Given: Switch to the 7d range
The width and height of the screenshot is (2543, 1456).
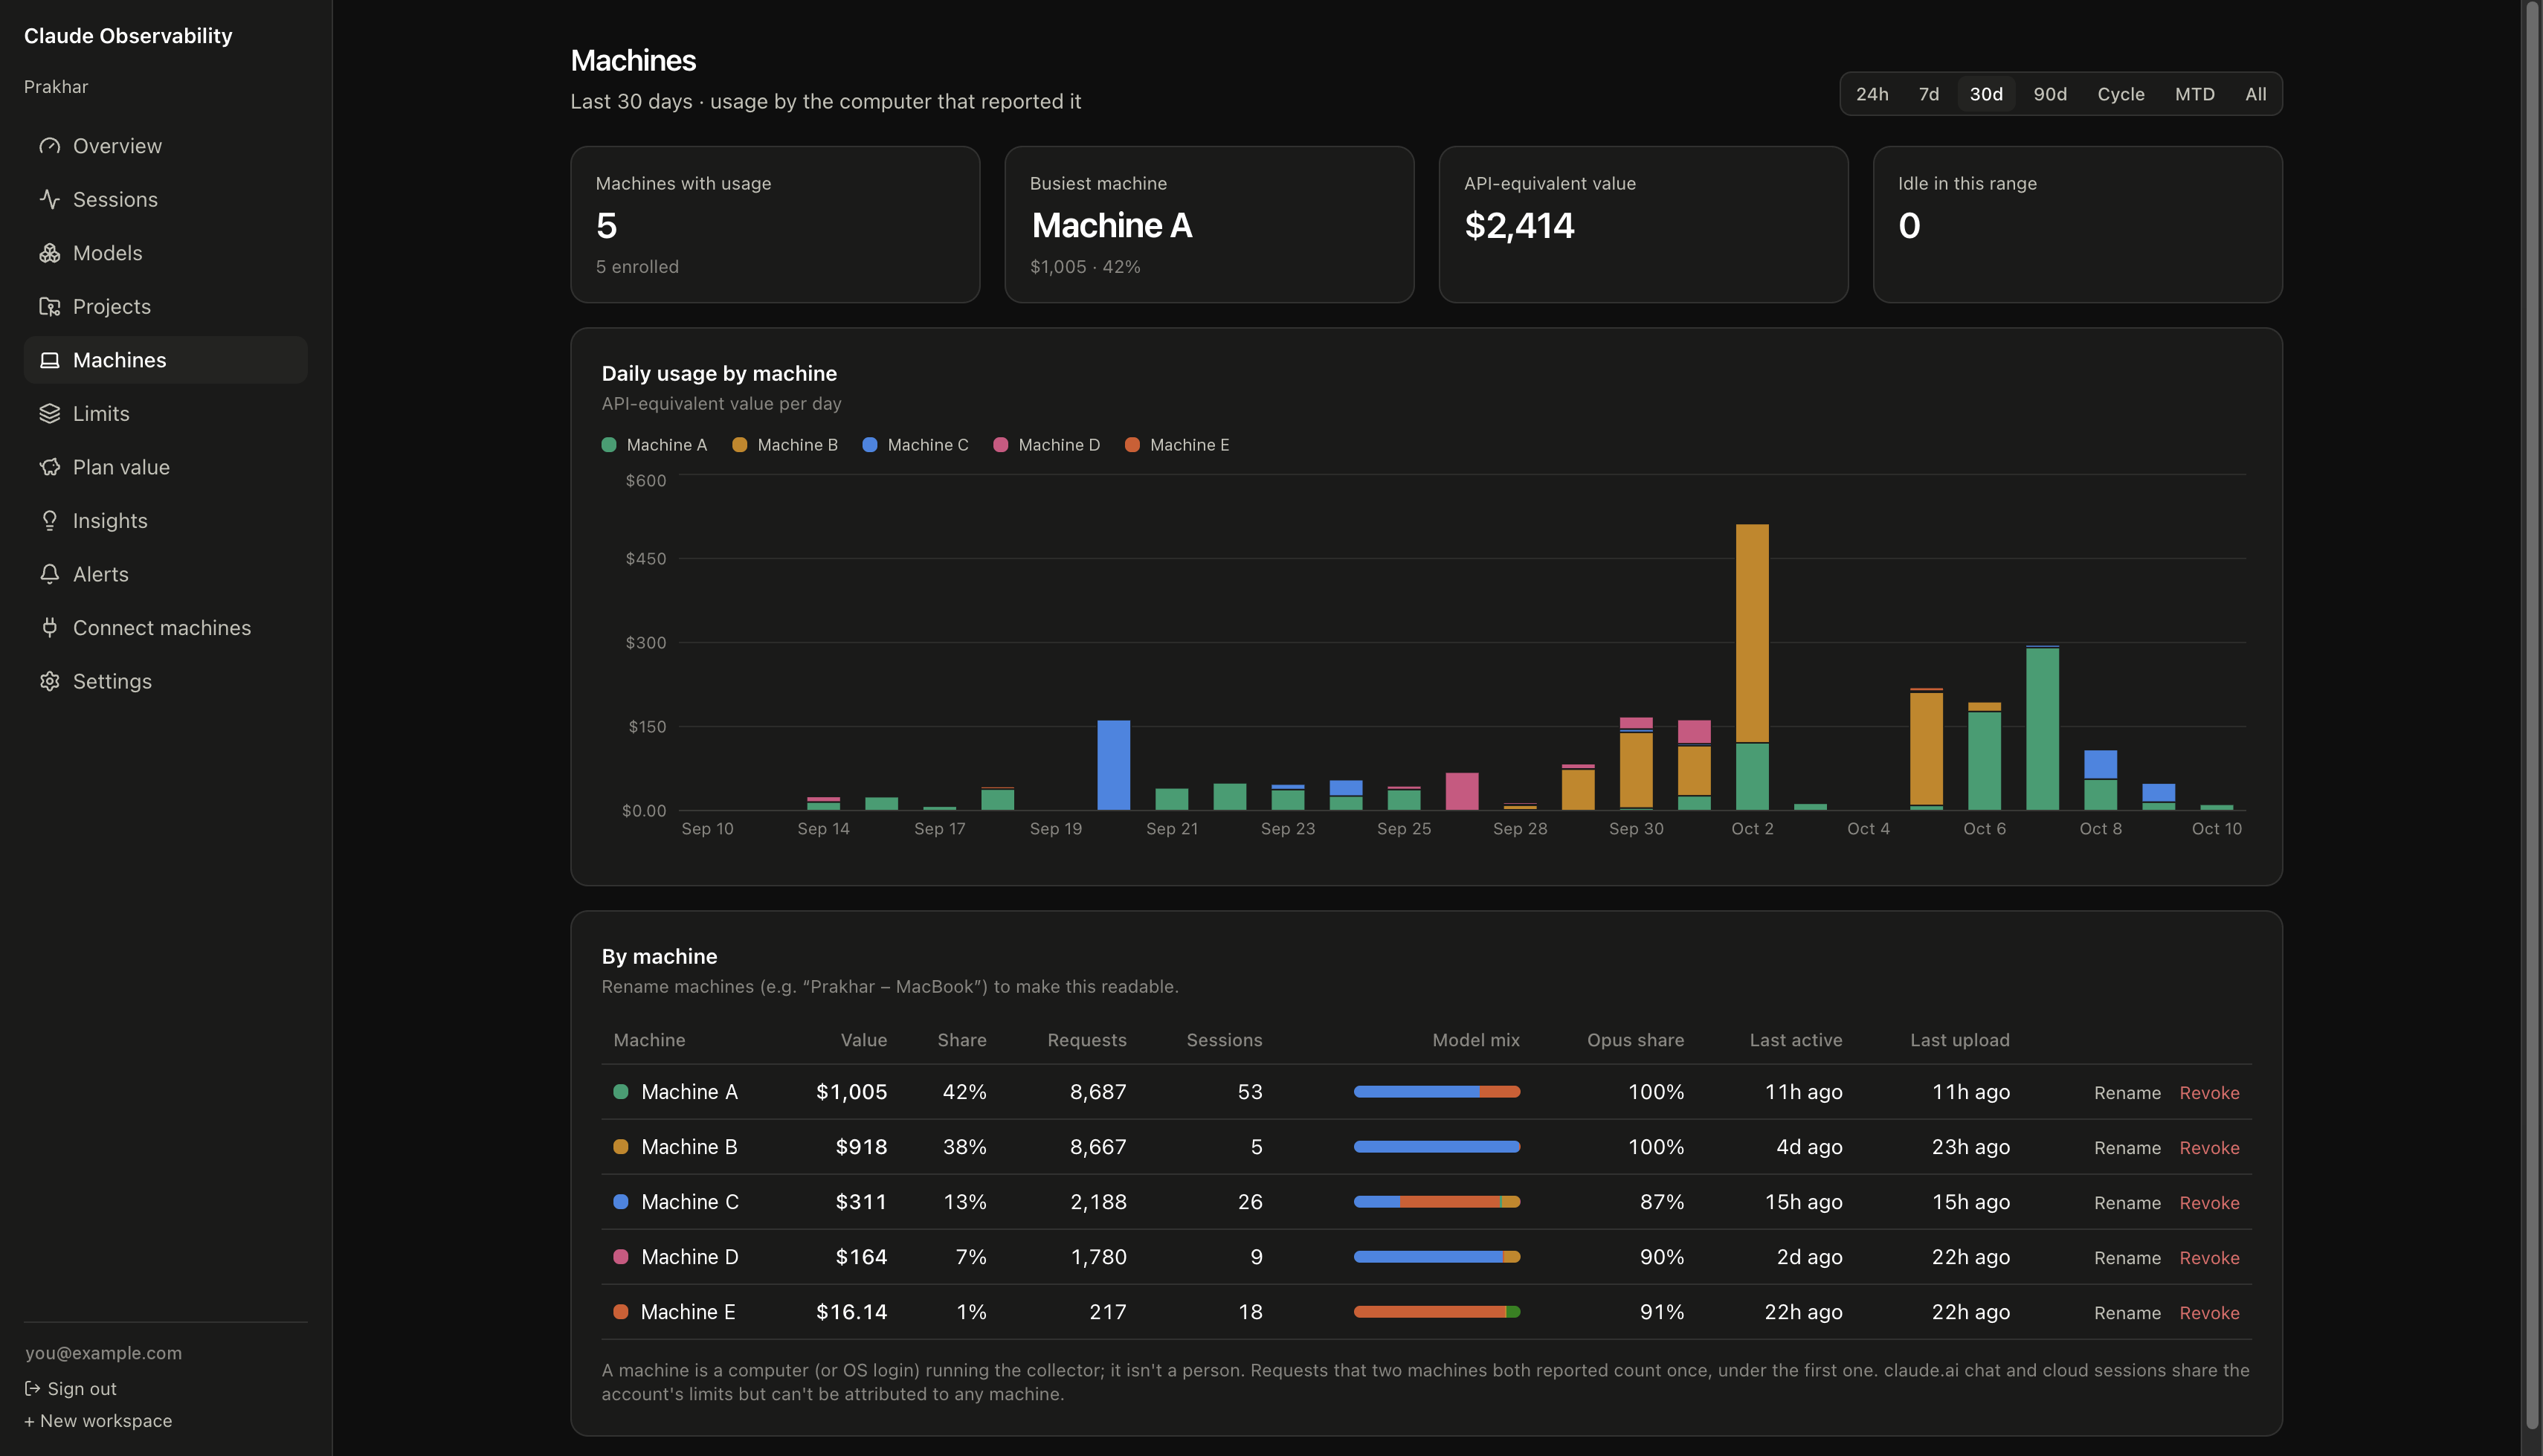Looking at the screenshot, I should tap(1928, 94).
